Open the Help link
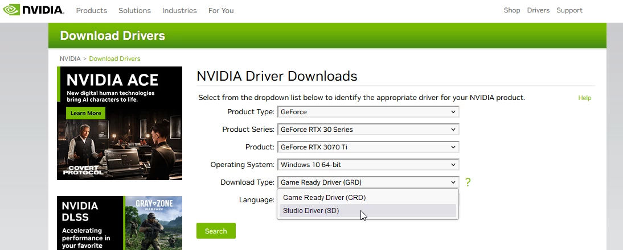This screenshot has width=623, height=250. pos(584,98)
